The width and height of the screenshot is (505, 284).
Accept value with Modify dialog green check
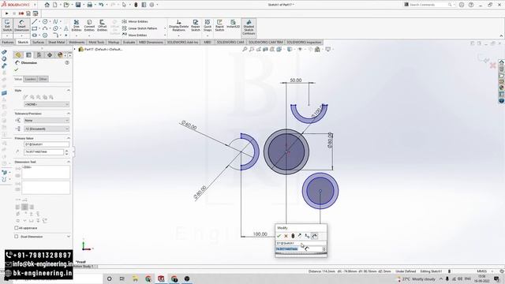coord(279,236)
